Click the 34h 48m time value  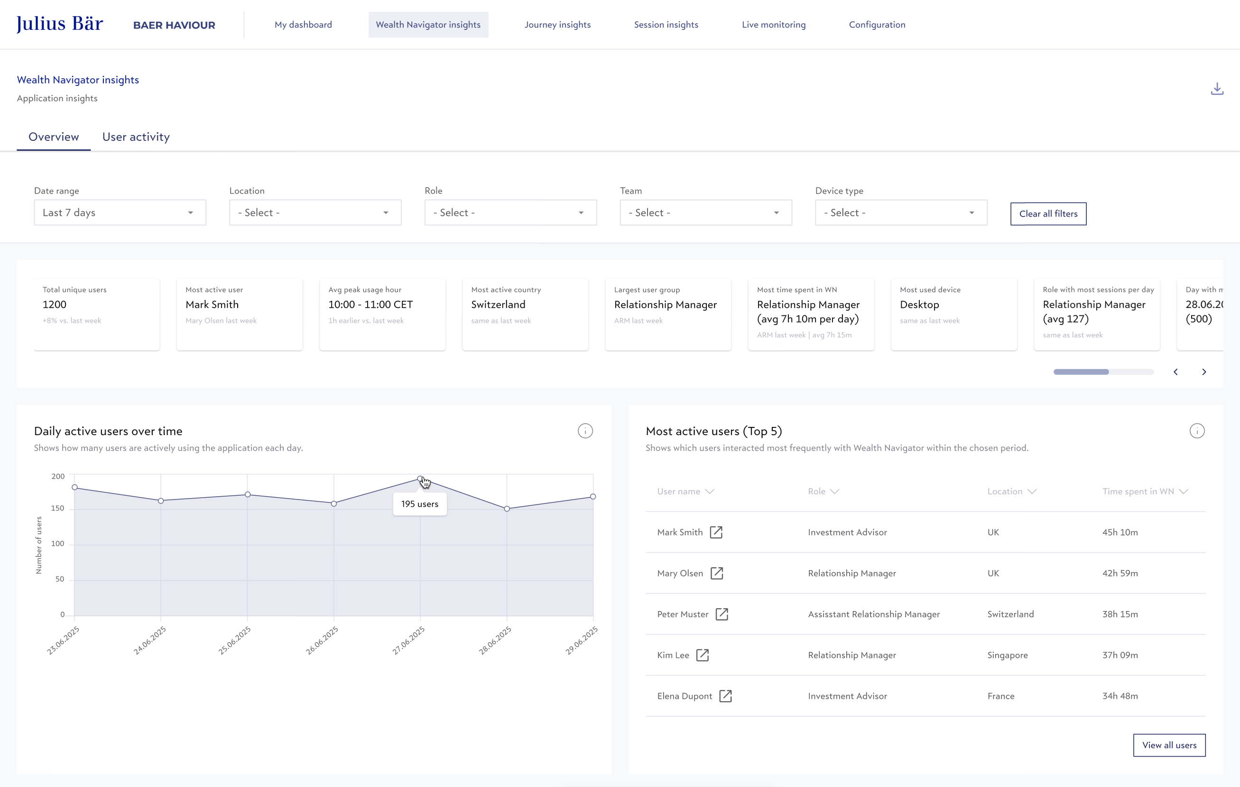pos(1120,696)
